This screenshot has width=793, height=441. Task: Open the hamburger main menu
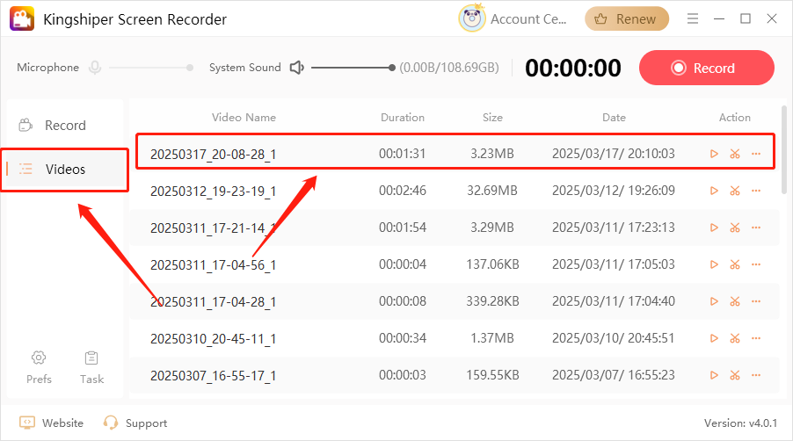pyautogui.click(x=693, y=18)
